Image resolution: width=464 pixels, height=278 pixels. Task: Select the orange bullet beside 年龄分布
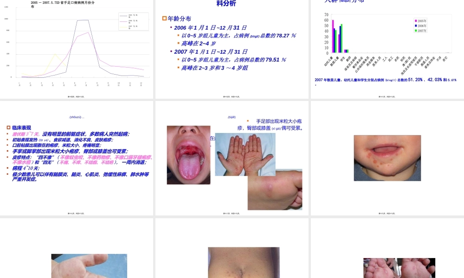(164, 19)
